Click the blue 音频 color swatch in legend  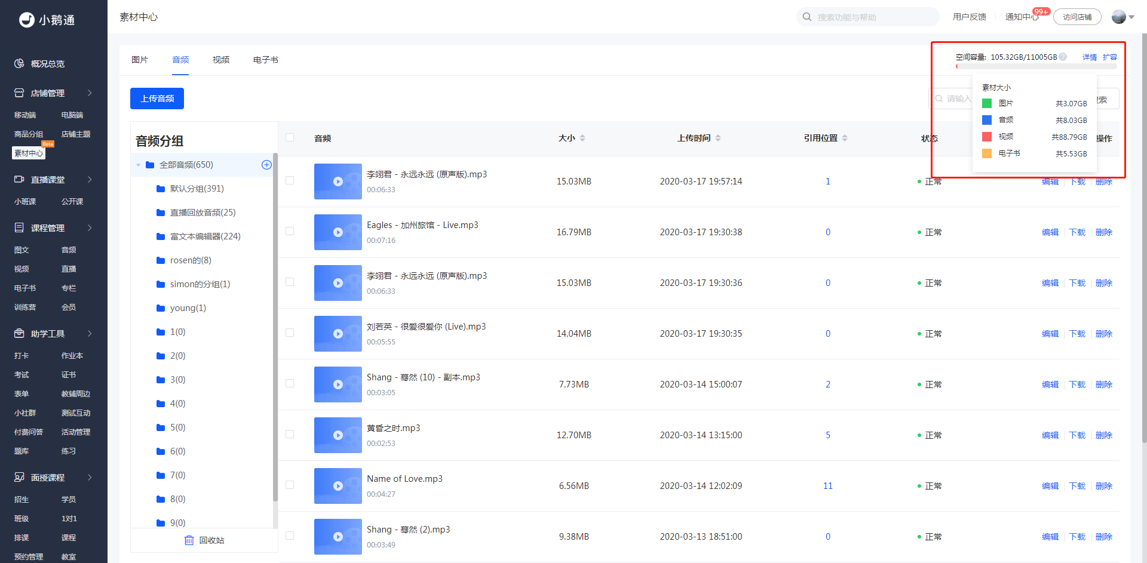point(987,120)
